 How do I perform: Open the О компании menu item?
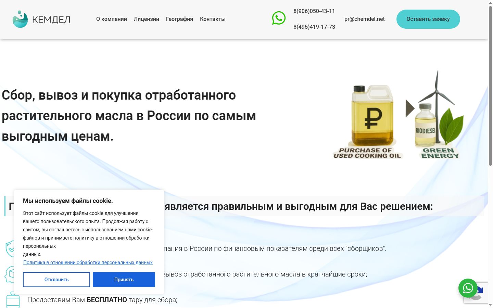(x=112, y=19)
